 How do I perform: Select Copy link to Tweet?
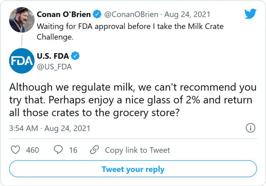[x=138, y=150]
